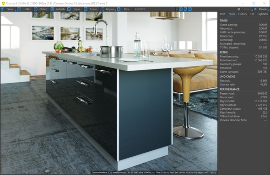This screenshot has height=175, width=270.
Task: Click the third magnifier zoom icon
Action: [x=190, y=9]
